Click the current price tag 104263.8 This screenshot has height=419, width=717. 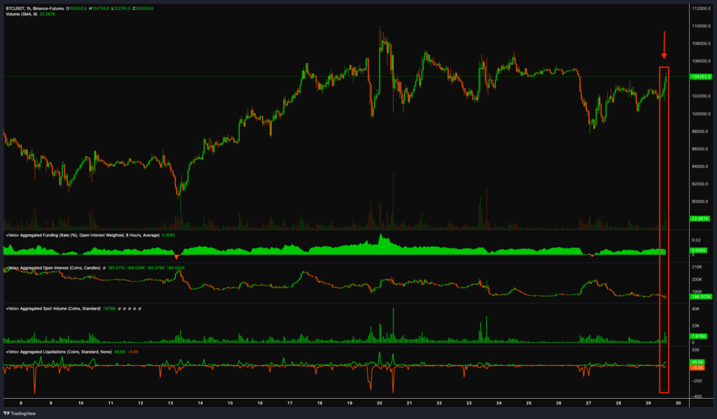tap(700, 76)
